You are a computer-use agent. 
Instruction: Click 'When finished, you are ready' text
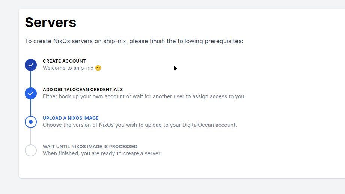coord(102,153)
